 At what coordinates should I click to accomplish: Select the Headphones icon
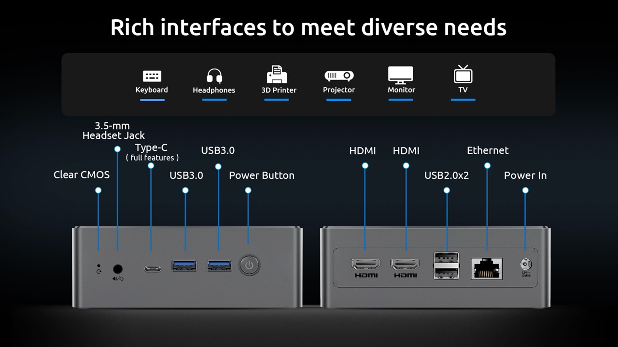coord(214,76)
